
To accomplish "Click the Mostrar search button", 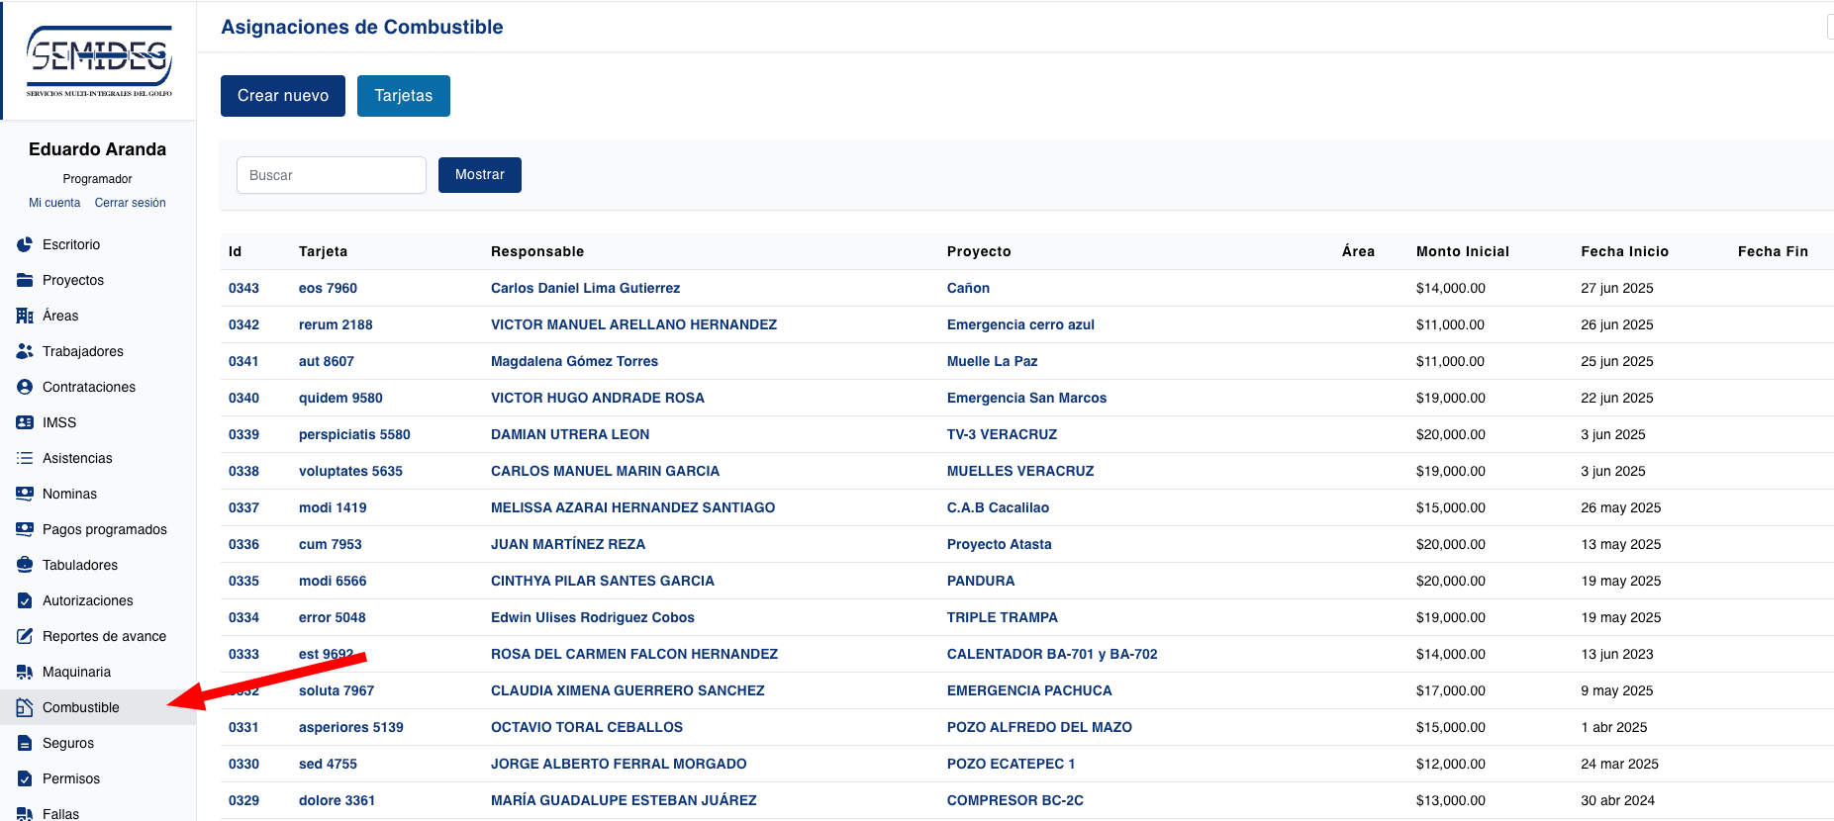I will pos(479,175).
